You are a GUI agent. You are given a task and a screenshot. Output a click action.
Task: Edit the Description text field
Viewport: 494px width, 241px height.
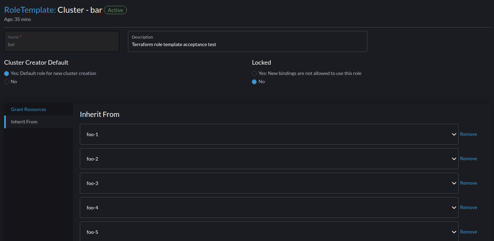pyautogui.click(x=247, y=44)
